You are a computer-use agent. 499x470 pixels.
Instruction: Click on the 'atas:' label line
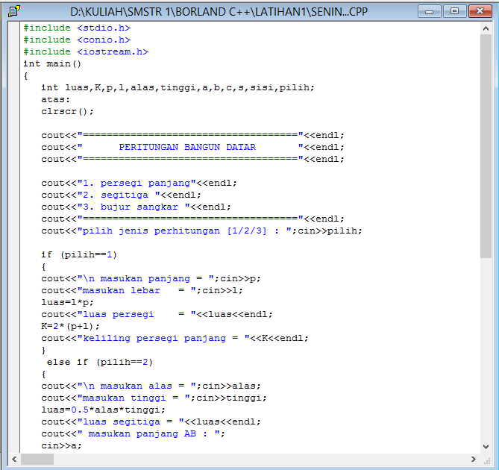[55, 100]
